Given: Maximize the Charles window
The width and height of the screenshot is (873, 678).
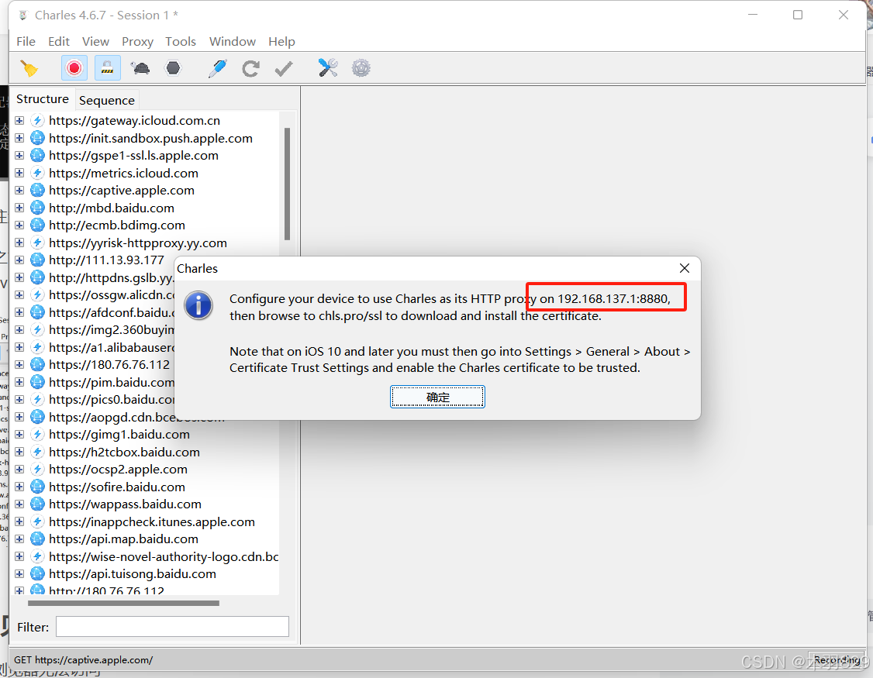Looking at the screenshot, I should click(x=798, y=15).
